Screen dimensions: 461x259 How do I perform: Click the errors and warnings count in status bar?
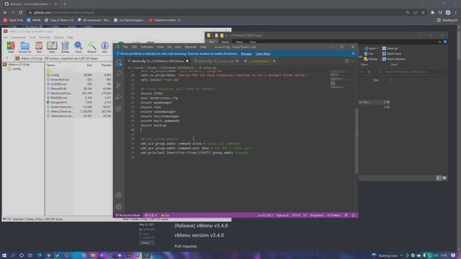[x=151, y=215]
